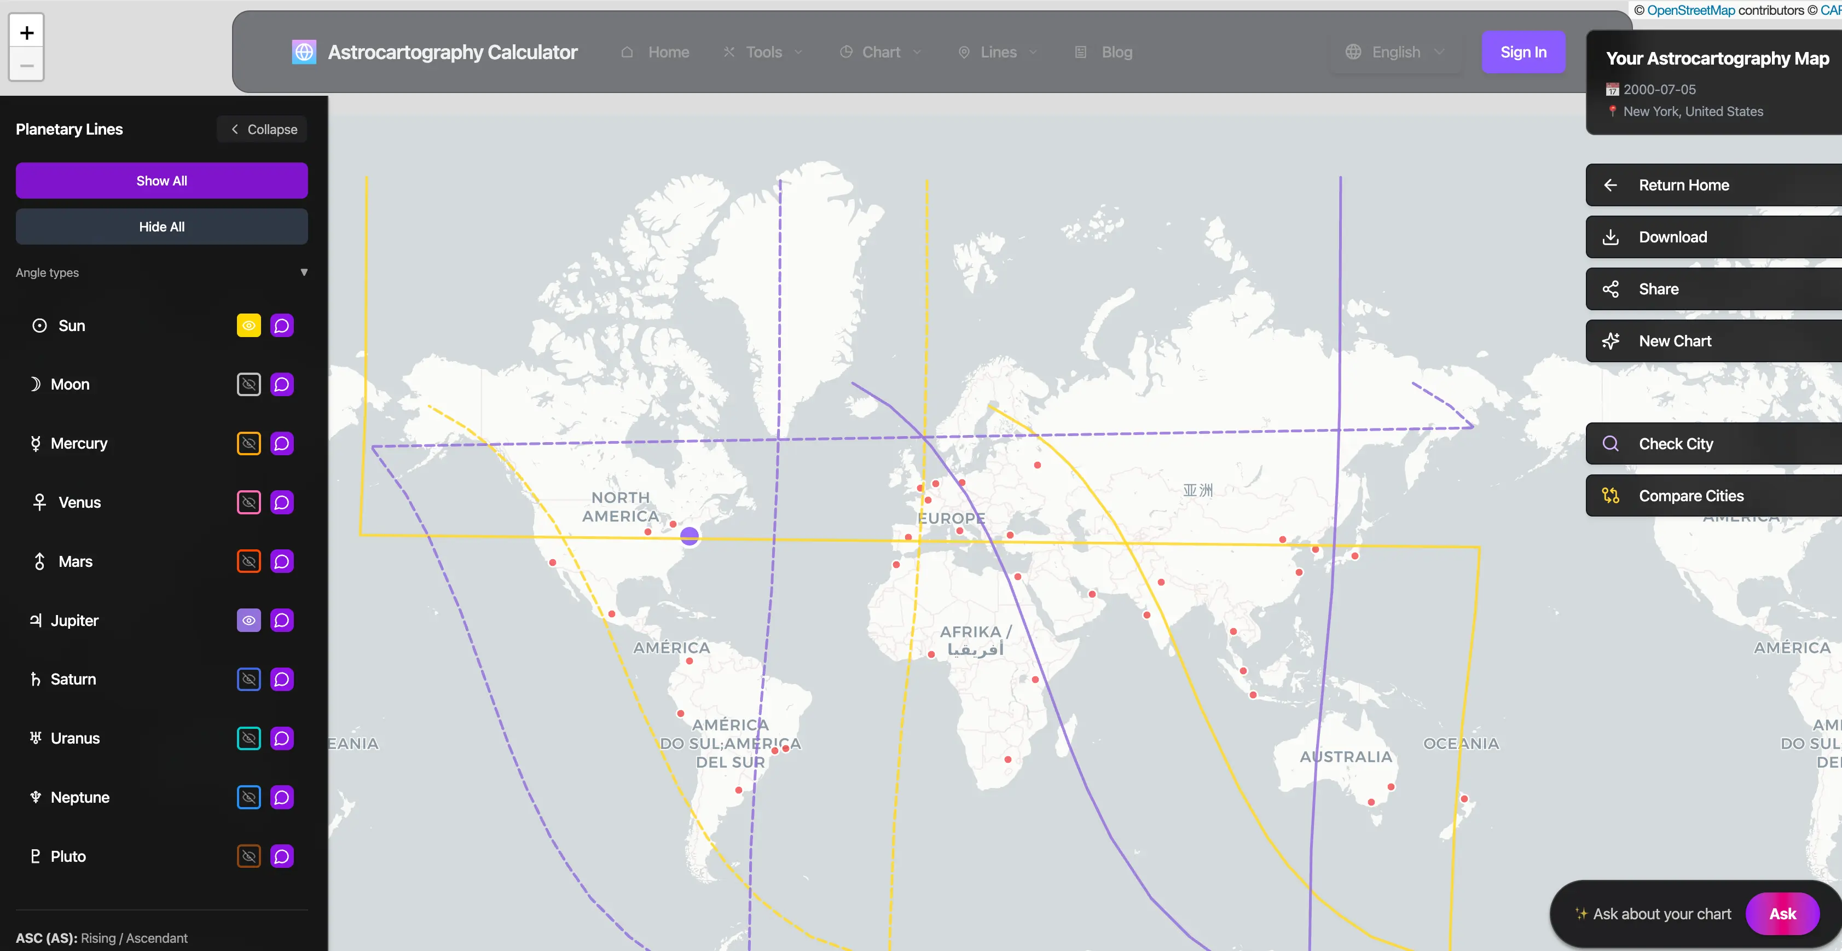Open Uranus interpretation chat bubble

pos(282,739)
